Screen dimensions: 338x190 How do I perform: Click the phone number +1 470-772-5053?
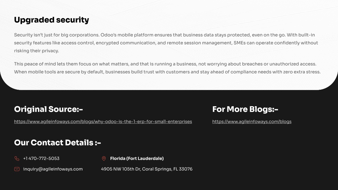coord(41,159)
